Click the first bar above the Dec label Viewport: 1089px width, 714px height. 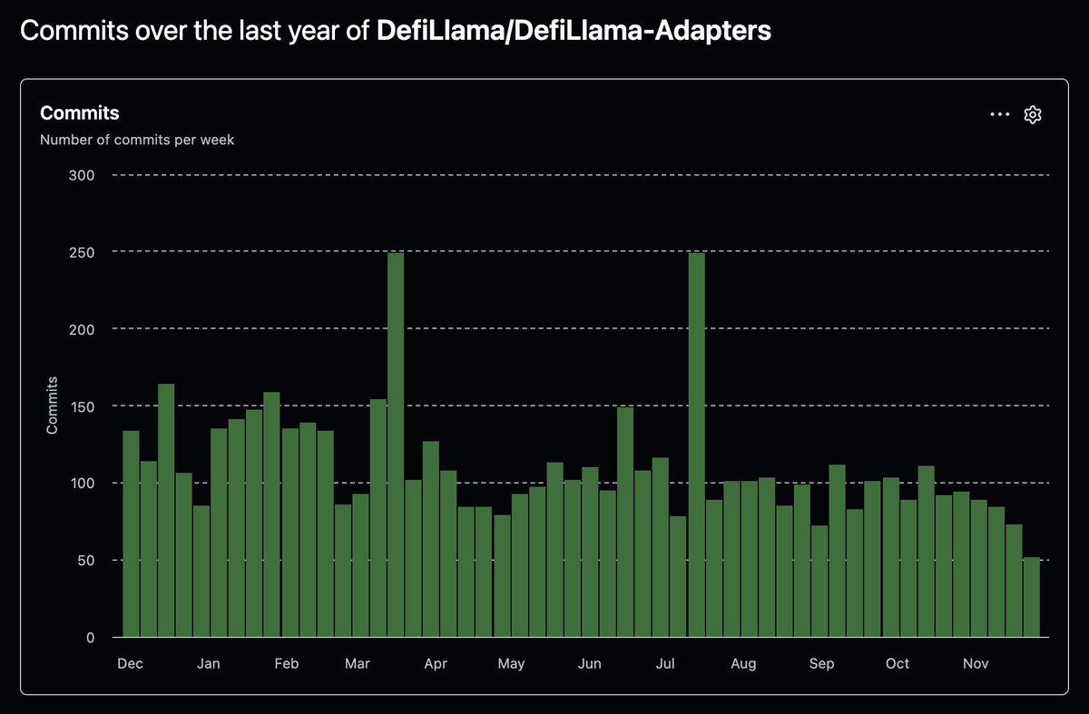[x=131, y=533]
